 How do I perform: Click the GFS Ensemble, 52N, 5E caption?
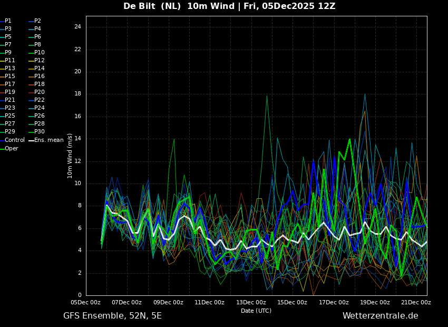click(x=112, y=316)
